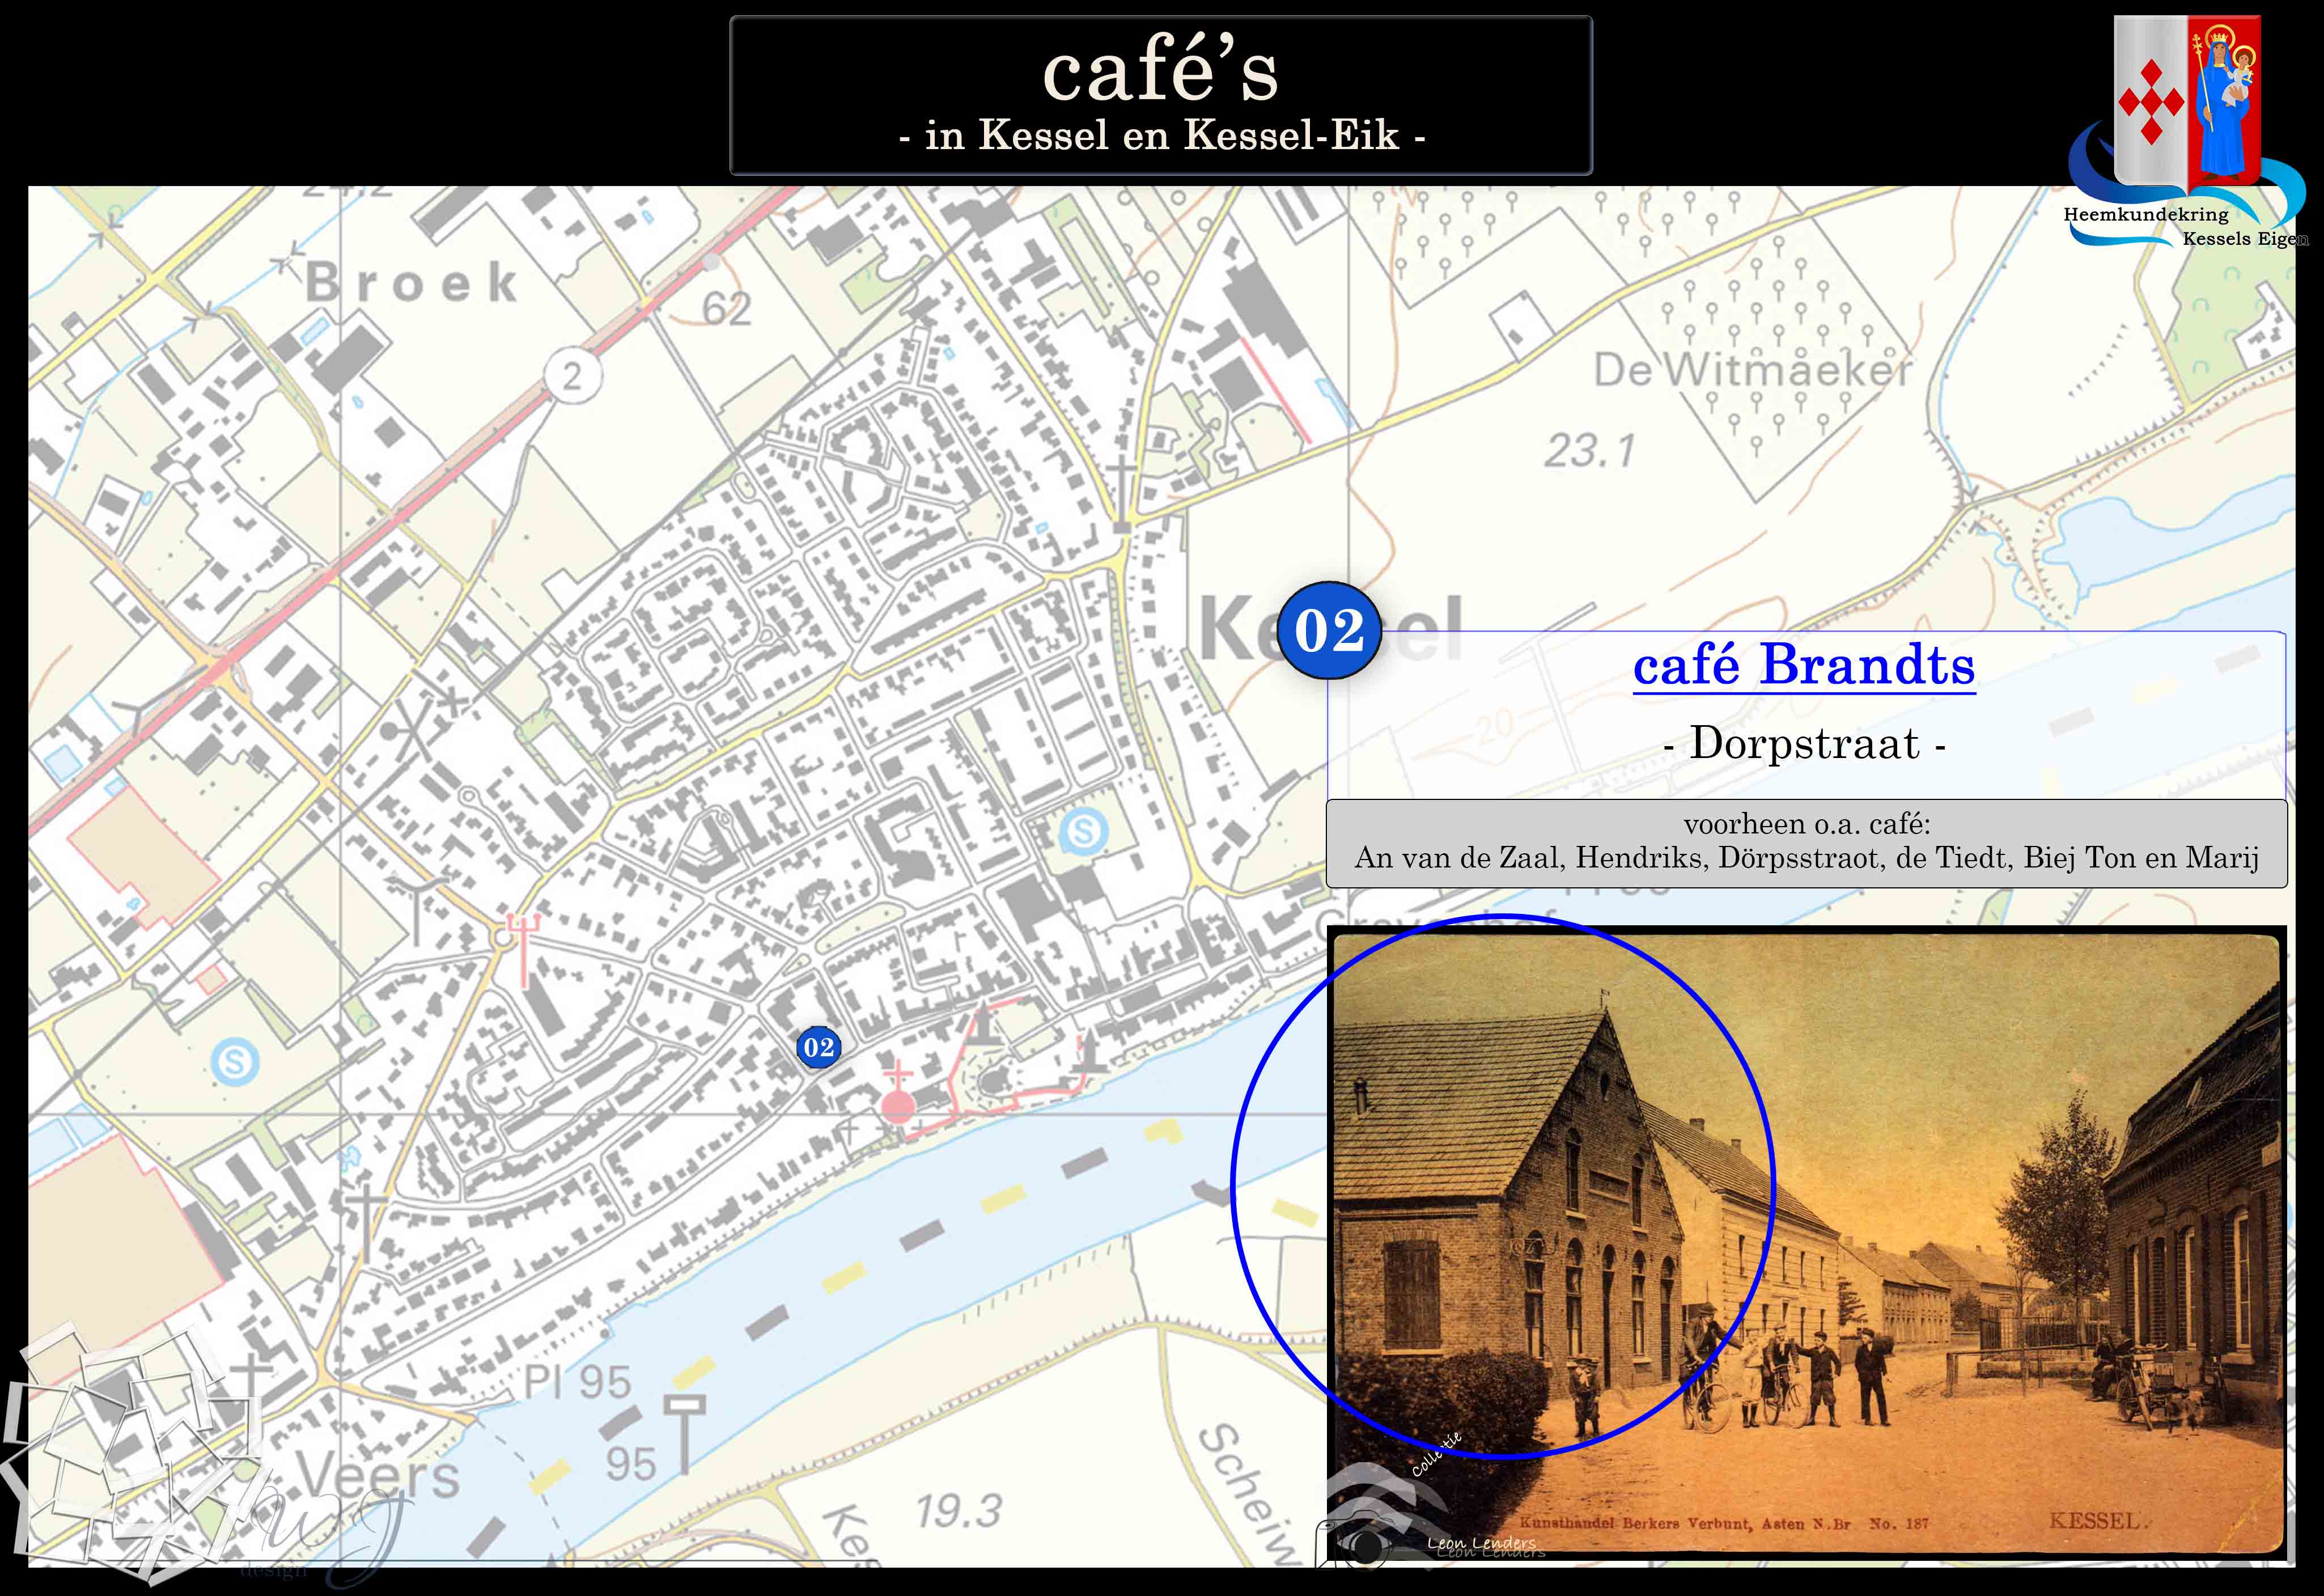2324x1596 pixels.
Task: Click the blue S symbol in the town center
Action: tap(1083, 831)
